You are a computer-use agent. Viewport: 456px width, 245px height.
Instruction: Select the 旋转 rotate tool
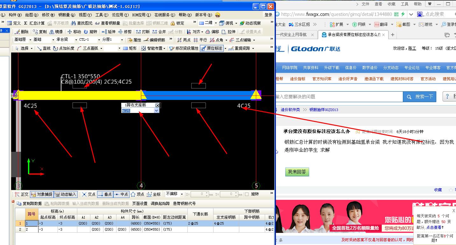[x=90, y=32]
